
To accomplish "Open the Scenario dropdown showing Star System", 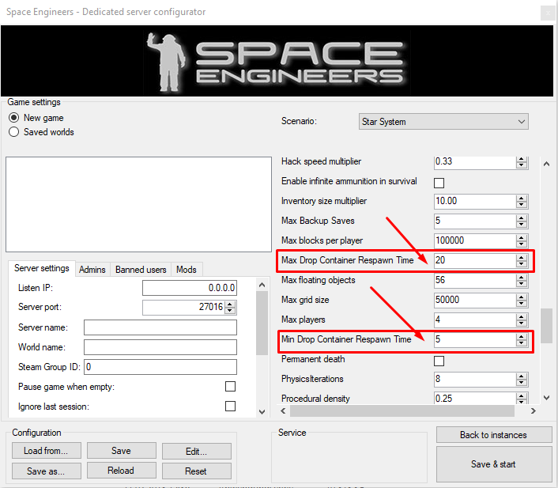I will point(443,122).
